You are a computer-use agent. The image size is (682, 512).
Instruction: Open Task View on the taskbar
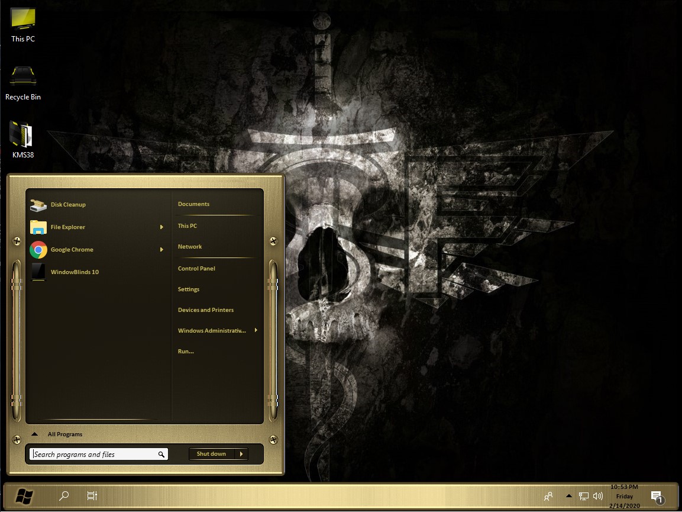click(92, 496)
